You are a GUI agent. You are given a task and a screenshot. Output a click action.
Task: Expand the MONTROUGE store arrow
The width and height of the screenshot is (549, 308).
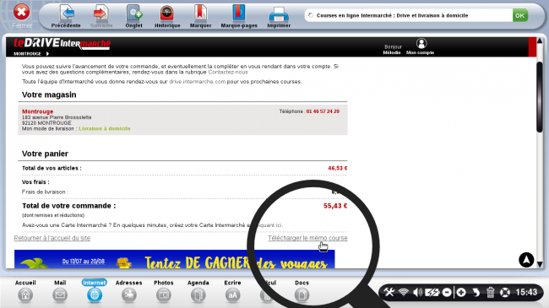tap(47, 53)
